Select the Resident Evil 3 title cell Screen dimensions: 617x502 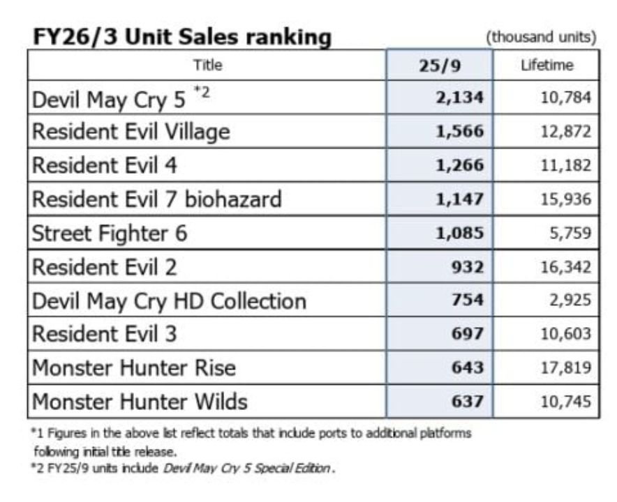[x=105, y=334]
